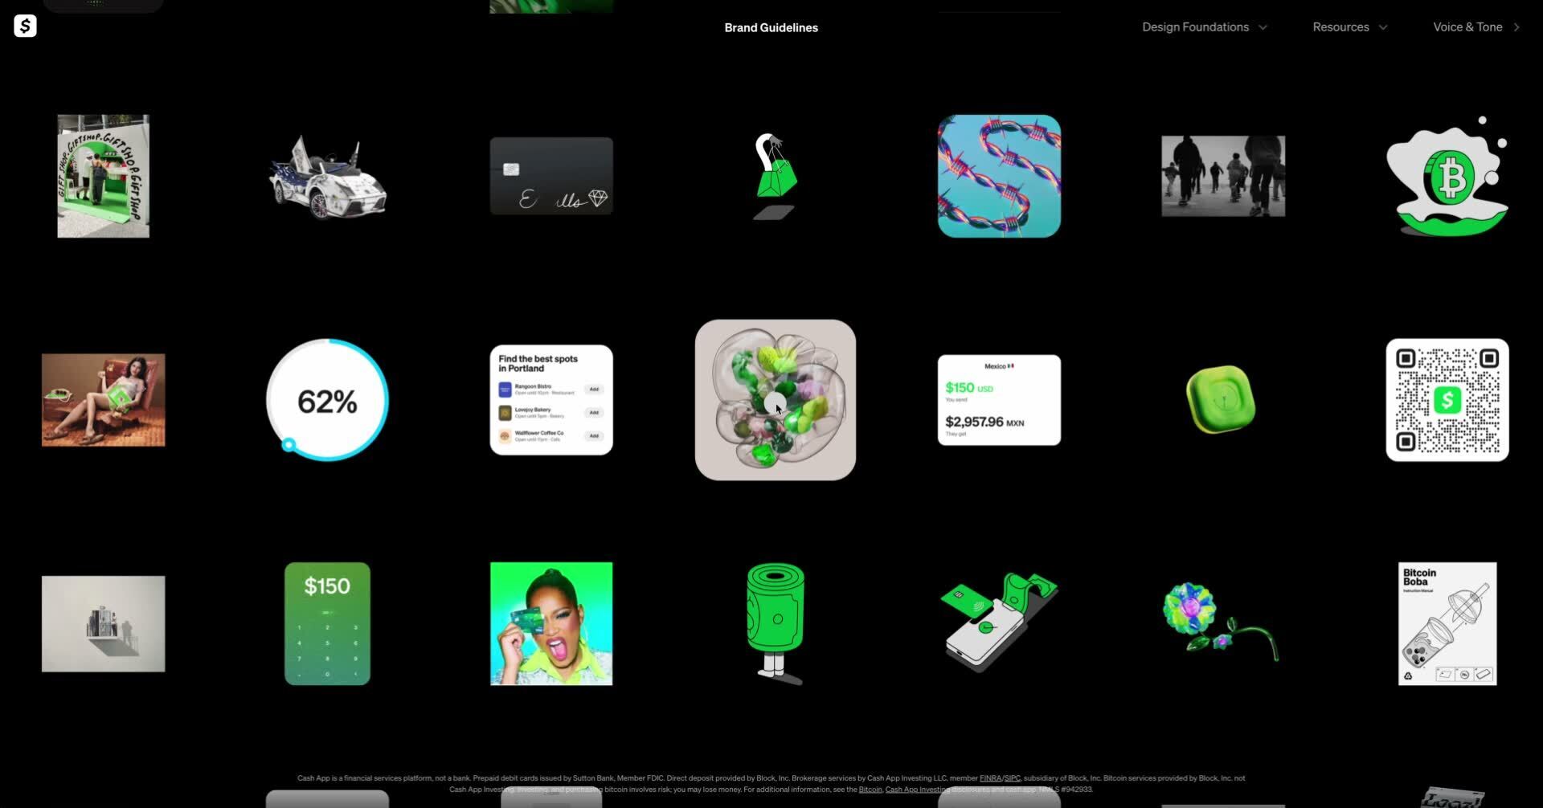Click the Cash App logo icon
1543x808 pixels.
pos(25,26)
